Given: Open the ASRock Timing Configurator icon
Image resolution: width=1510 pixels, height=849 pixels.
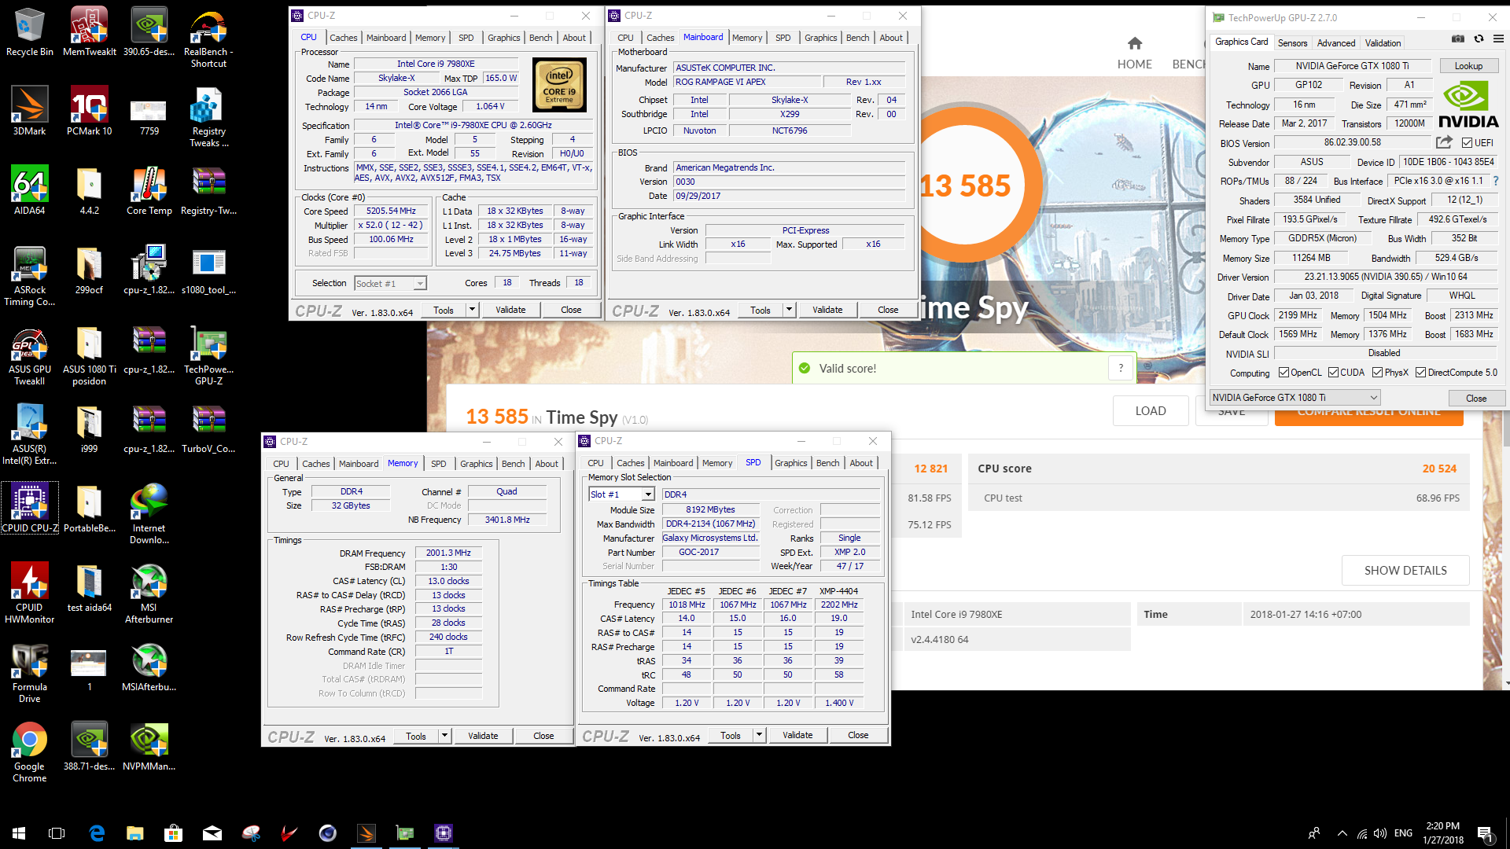Looking at the screenshot, I should (29, 276).
